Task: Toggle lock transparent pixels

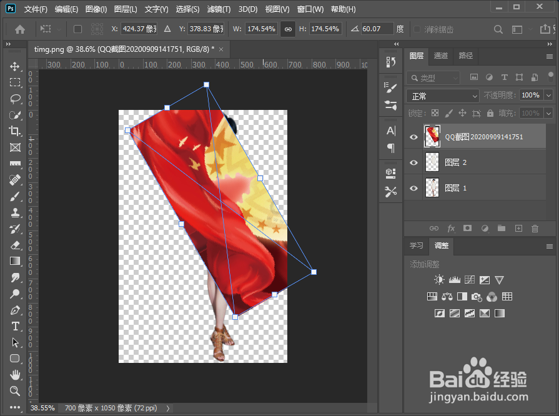Action: 435,113
